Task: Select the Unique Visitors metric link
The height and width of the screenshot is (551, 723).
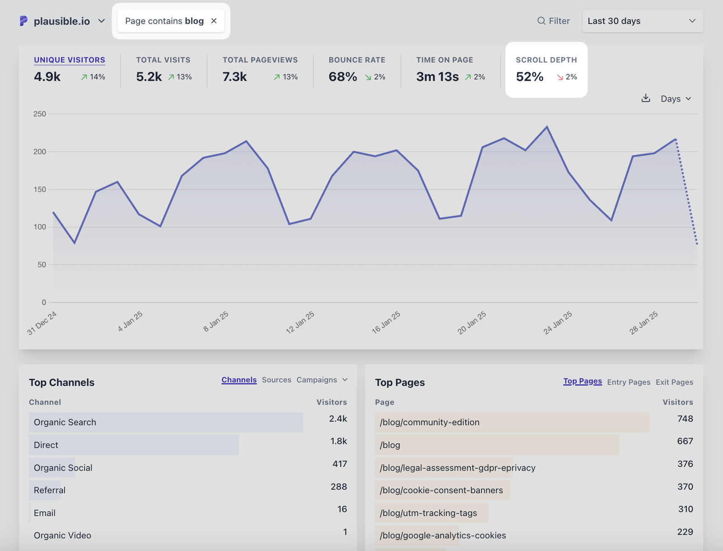Action: [x=69, y=60]
